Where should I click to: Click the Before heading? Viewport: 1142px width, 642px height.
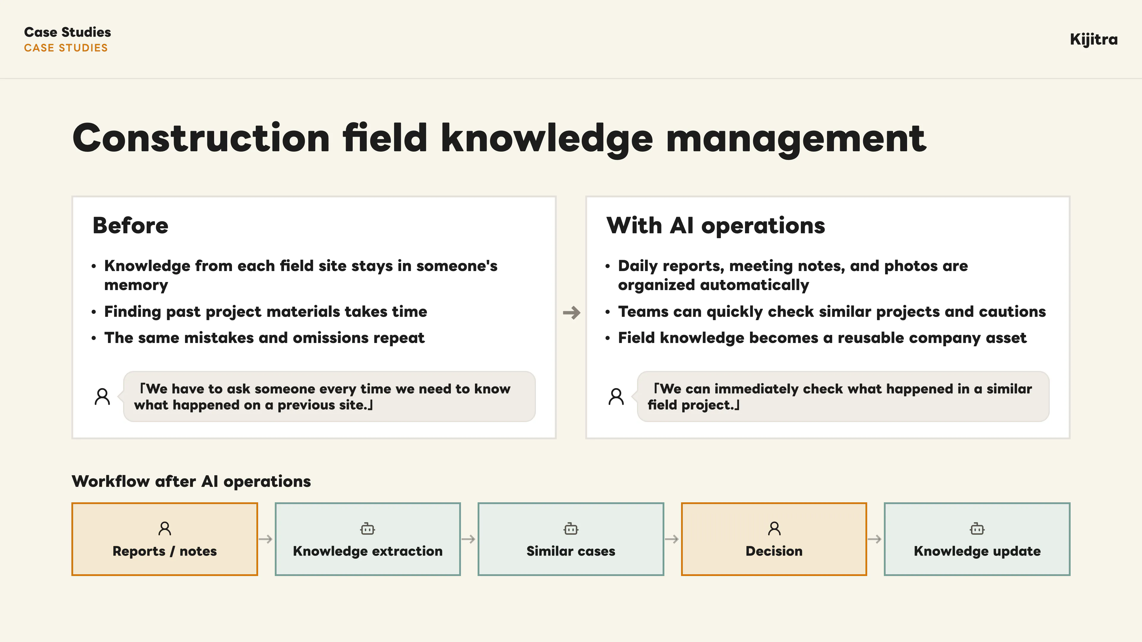point(130,226)
